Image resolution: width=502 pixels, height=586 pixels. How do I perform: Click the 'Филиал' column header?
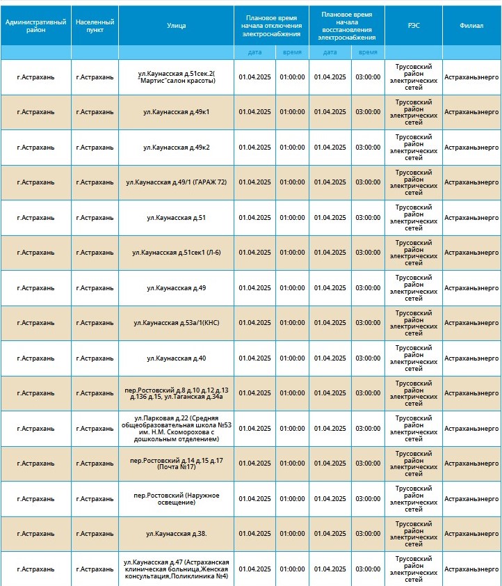point(471,26)
